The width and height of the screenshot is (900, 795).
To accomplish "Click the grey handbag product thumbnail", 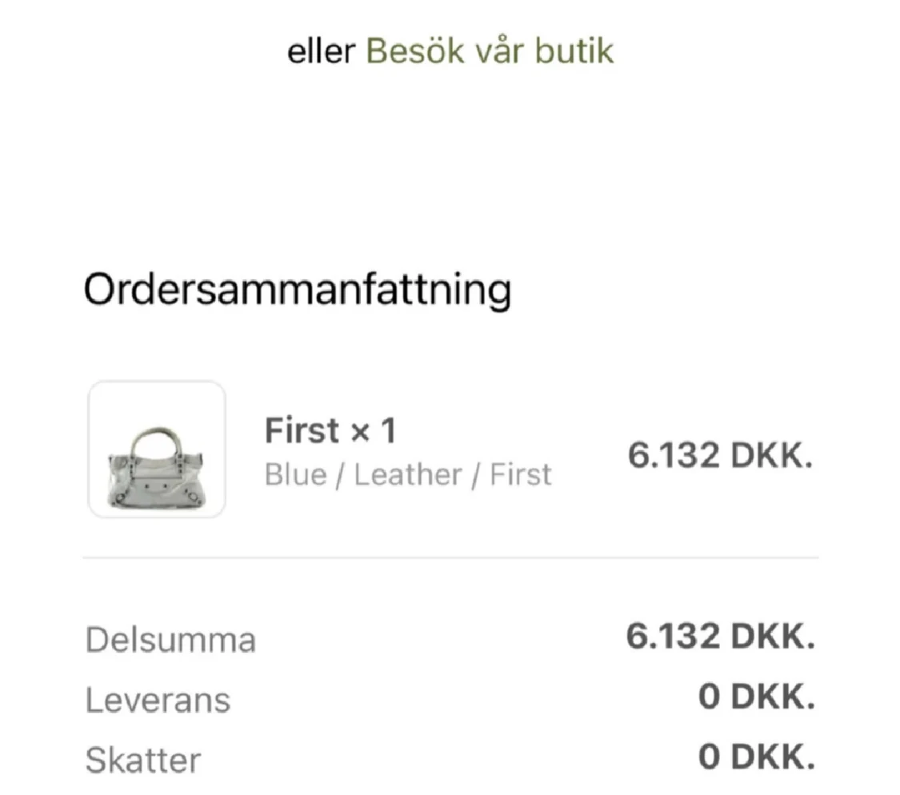I will 157,449.
